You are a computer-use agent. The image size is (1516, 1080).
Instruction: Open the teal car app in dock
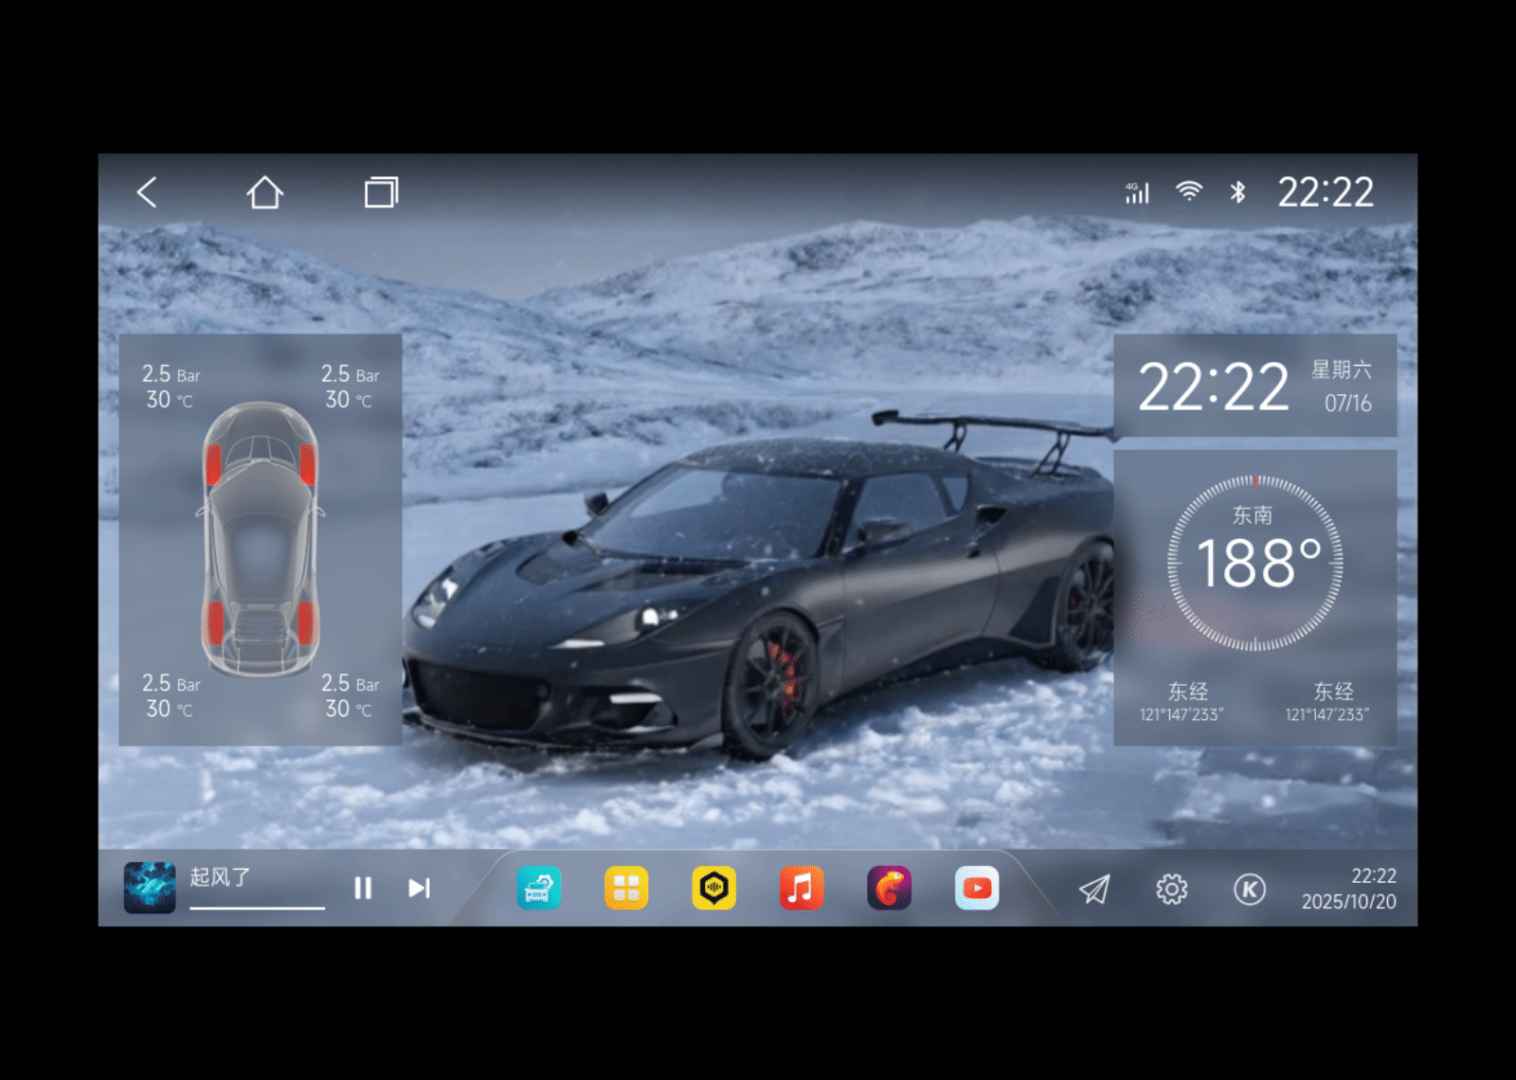click(x=539, y=888)
